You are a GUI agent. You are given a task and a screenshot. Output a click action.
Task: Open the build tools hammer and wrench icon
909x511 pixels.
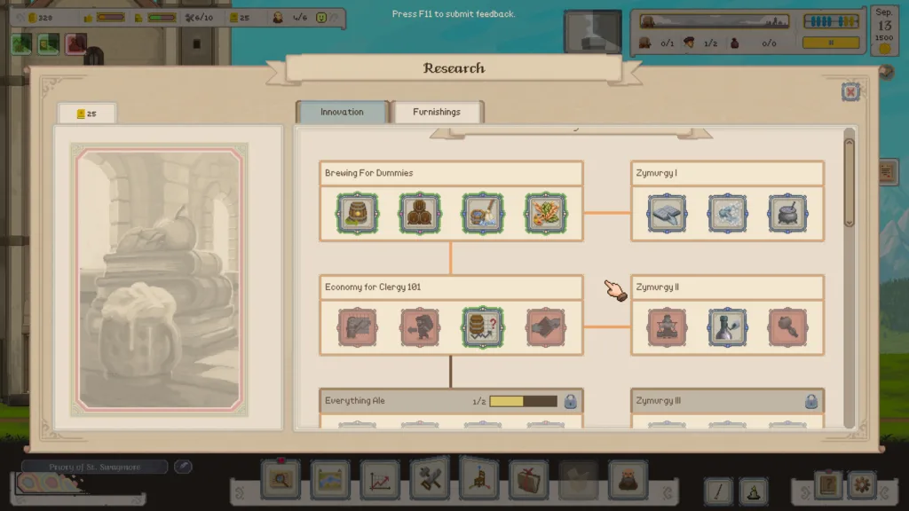click(430, 481)
